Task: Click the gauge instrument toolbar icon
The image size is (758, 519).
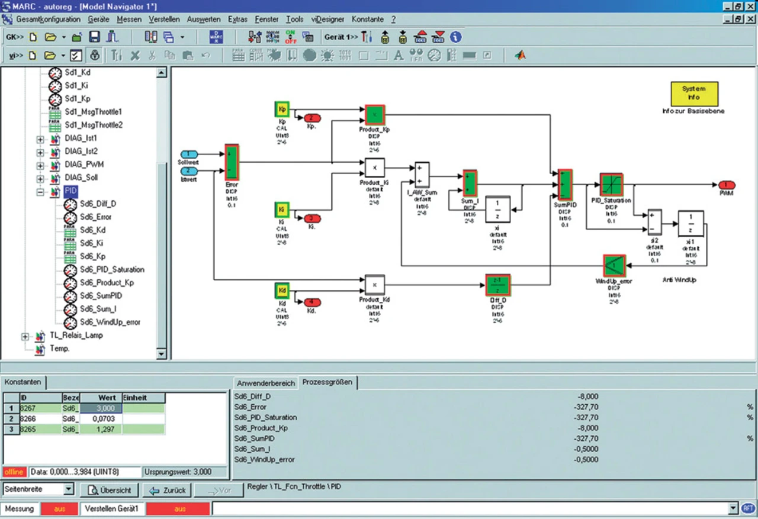Action: [x=434, y=56]
